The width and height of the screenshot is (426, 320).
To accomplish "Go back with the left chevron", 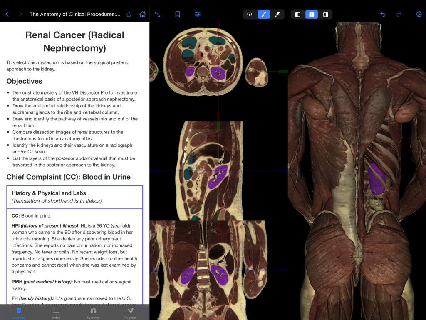I will pyautogui.click(x=7, y=14).
